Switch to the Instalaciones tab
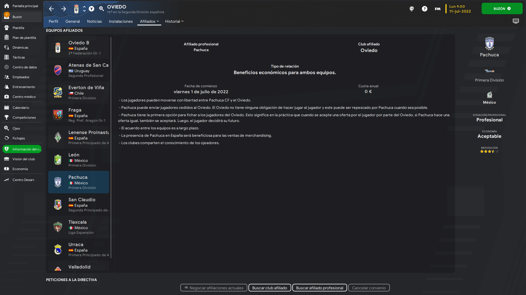The height and width of the screenshot is (295, 526). (x=121, y=21)
